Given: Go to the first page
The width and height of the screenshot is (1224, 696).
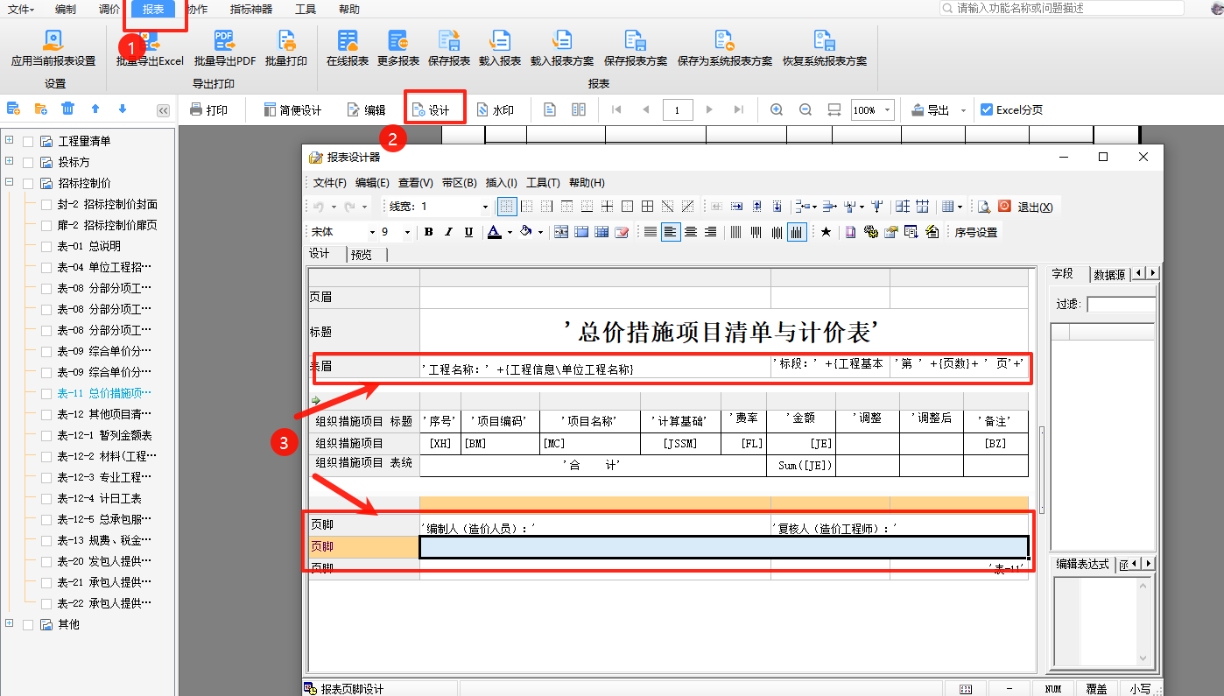Looking at the screenshot, I should click(616, 109).
